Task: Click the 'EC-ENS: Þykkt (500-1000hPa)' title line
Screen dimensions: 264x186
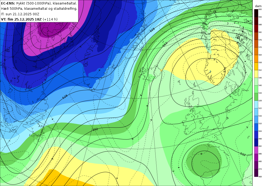Action: tap(39, 3)
